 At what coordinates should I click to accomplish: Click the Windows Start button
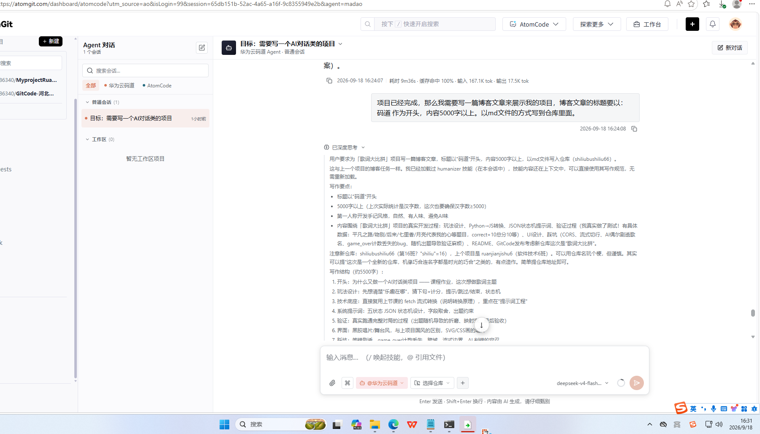224,424
